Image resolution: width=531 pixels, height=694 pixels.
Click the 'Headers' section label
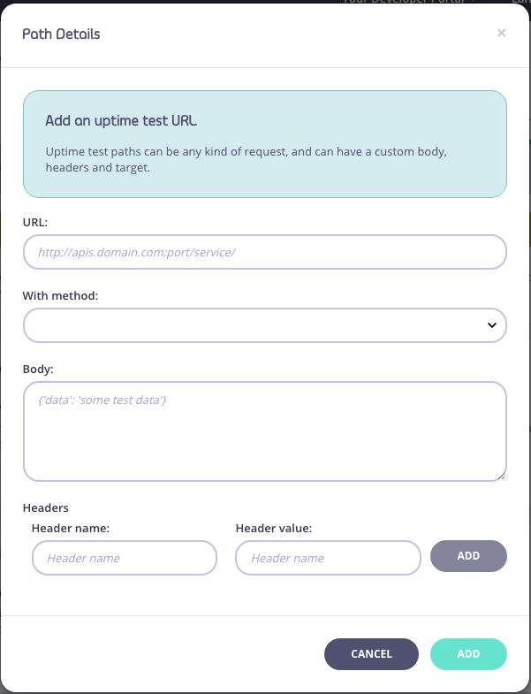[x=46, y=508]
